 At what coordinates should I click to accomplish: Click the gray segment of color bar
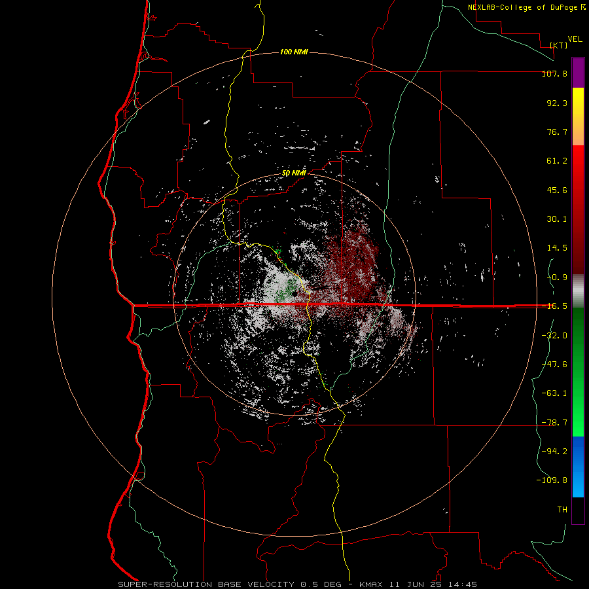click(x=578, y=291)
